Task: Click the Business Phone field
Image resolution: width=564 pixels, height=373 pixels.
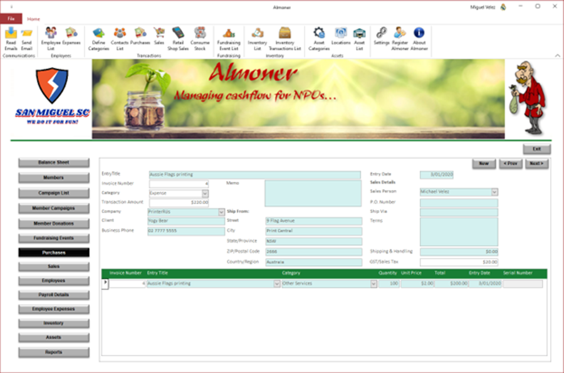Action: click(186, 231)
